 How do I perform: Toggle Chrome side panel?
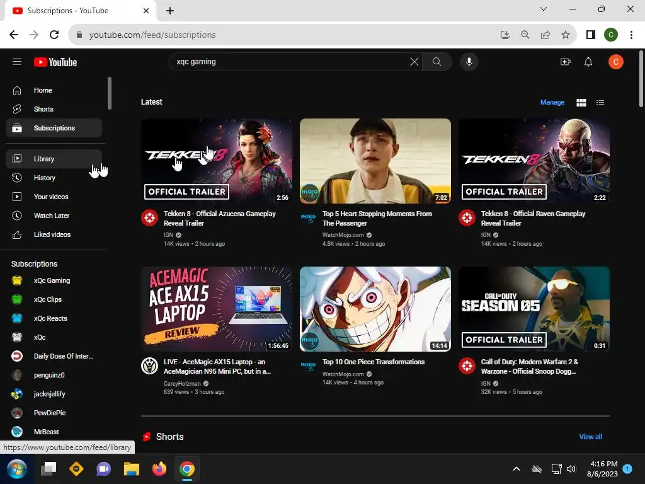[x=591, y=35]
